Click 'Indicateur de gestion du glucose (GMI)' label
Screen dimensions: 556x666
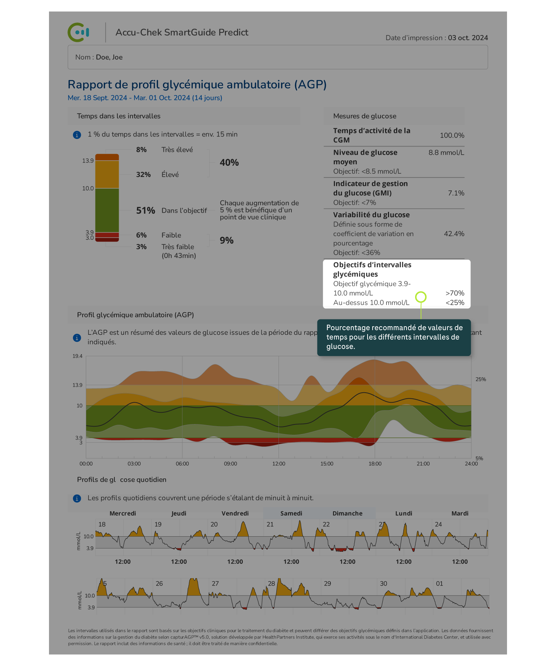[x=370, y=188]
